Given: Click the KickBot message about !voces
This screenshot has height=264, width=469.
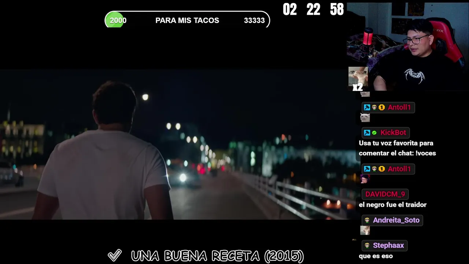Looking at the screenshot, I should pos(398,148).
